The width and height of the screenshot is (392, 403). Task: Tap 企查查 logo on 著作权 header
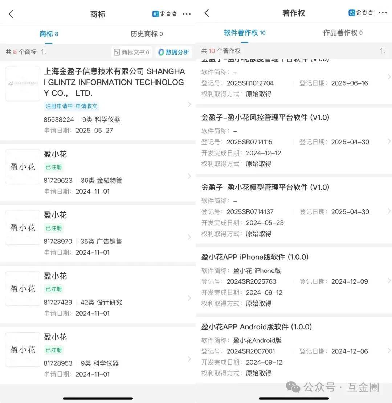pyautogui.click(x=361, y=13)
